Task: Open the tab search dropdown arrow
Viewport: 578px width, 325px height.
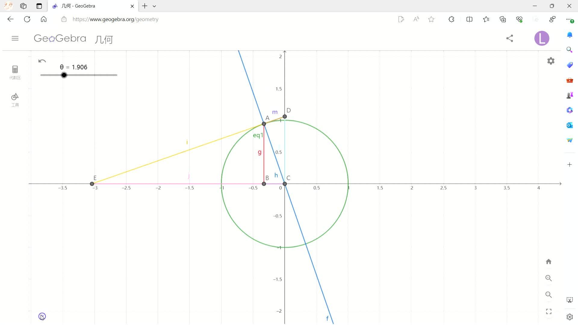Action: 154,6
